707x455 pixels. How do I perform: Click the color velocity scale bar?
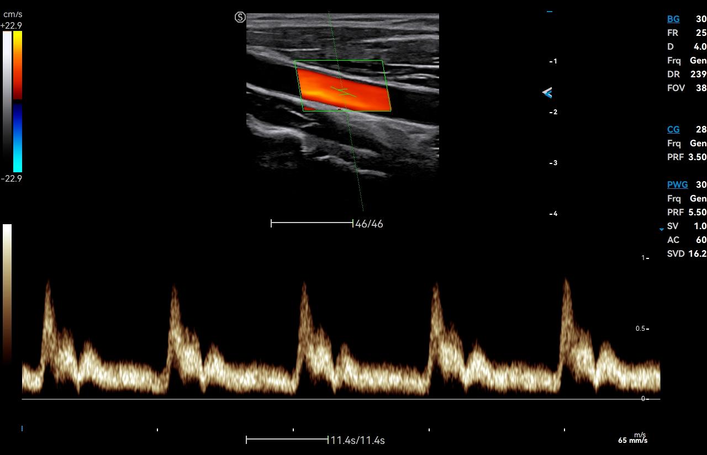click(18, 102)
